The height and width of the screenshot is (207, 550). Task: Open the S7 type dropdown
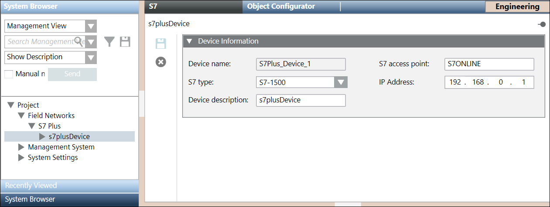[x=340, y=82]
